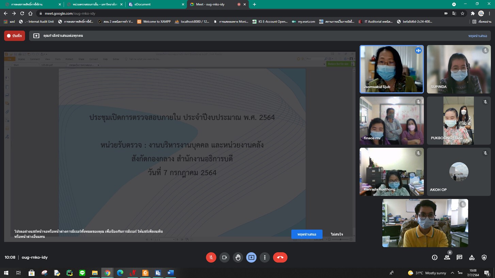Open the meeting details info icon
The height and width of the screenshot is (278, 495).
pos(435,258)
